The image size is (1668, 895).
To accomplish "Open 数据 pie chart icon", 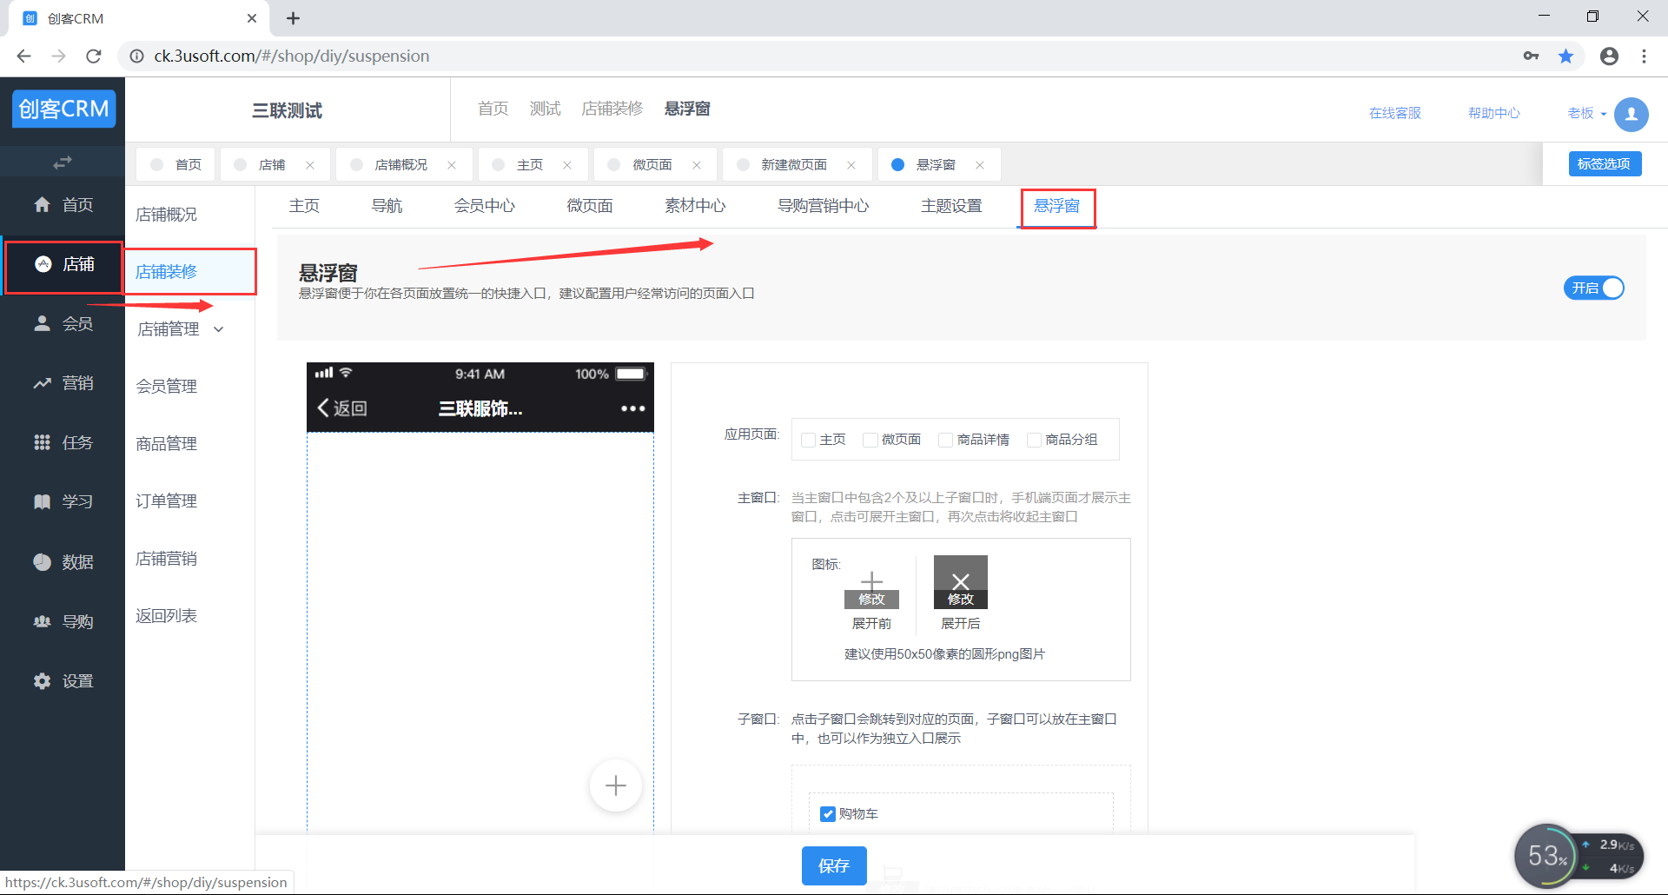I will pyautogui.click(x=42, y=562).
